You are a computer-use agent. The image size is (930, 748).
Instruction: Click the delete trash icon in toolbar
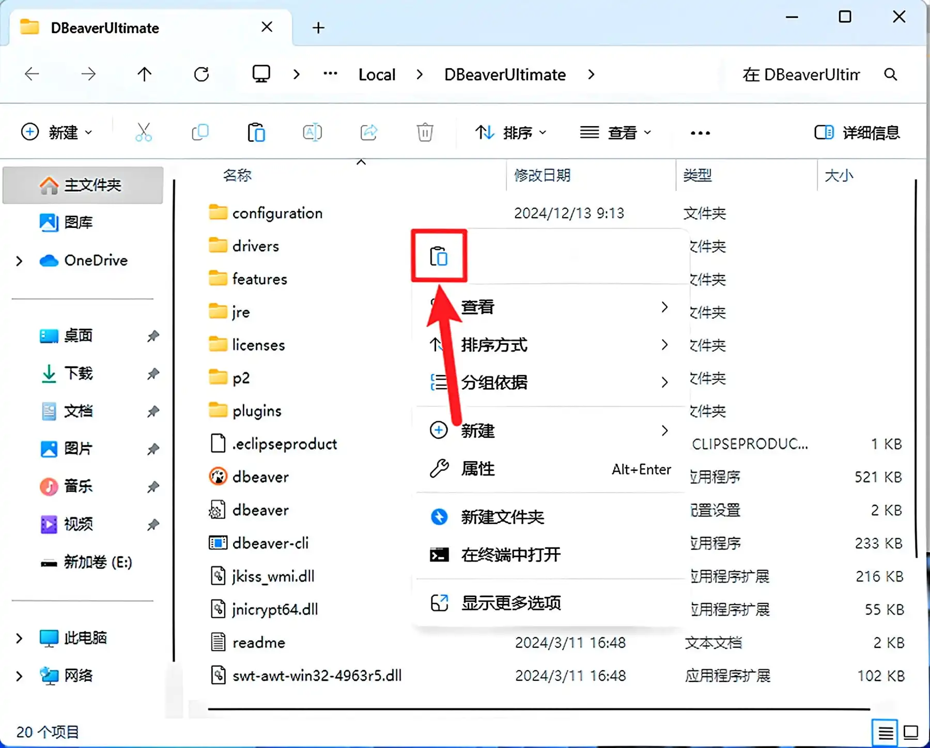[x=425, y=132]
